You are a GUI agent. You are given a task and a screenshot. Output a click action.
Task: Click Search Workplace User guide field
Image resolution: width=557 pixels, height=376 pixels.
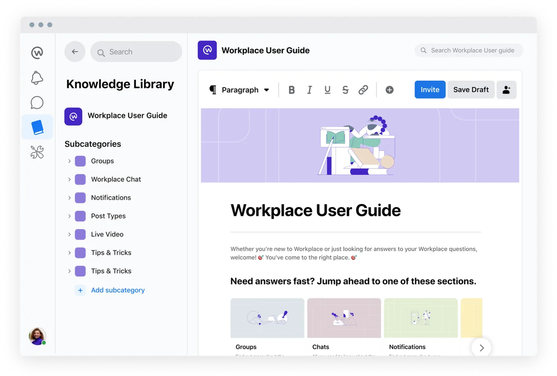[x=469, y=50]
